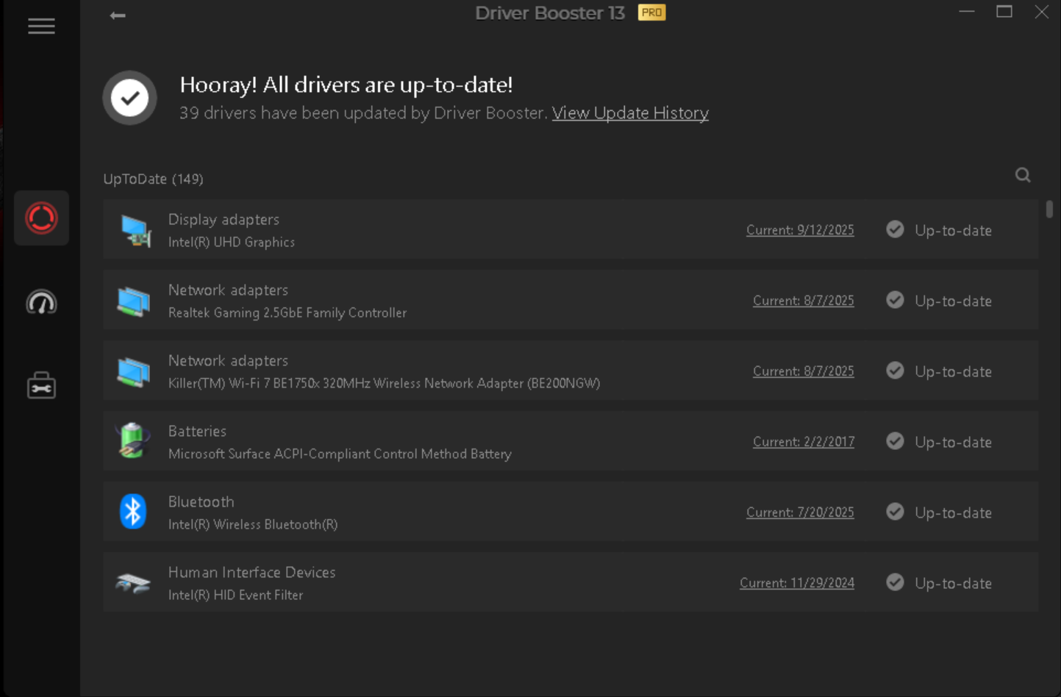Screen dimensions: 1061x697
Task: Select Realtek Gaming 2.5GbE Family Controller text
Action: (x=287, y=312)
